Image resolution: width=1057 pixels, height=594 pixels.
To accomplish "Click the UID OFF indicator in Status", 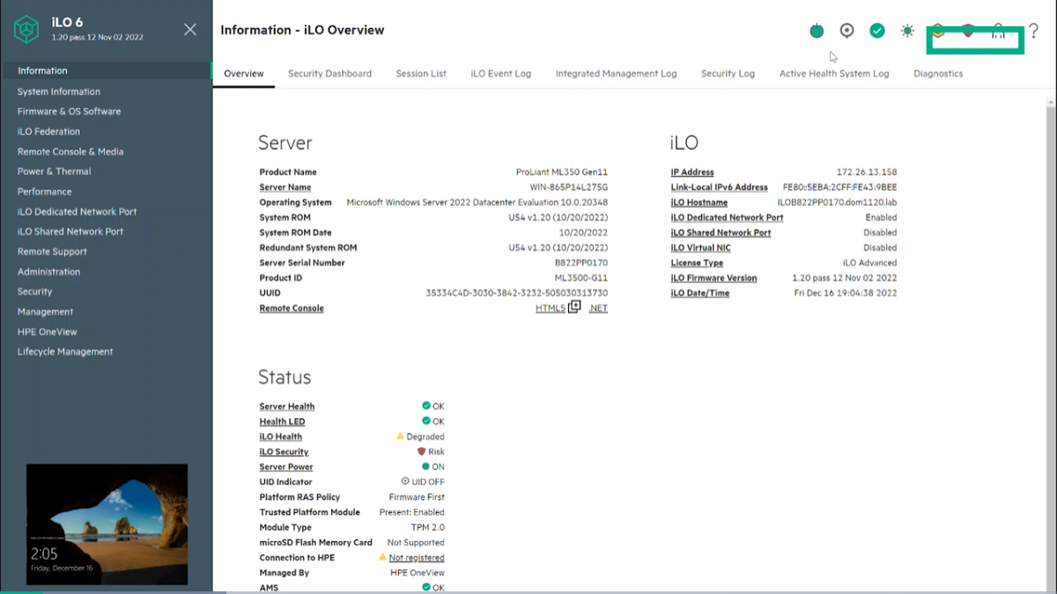I will tap(423, 482).
